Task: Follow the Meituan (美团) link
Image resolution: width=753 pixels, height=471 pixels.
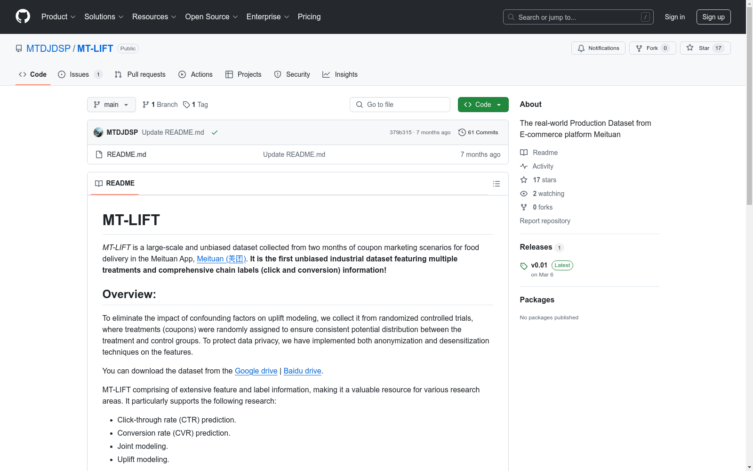Action: coord(221,259)
